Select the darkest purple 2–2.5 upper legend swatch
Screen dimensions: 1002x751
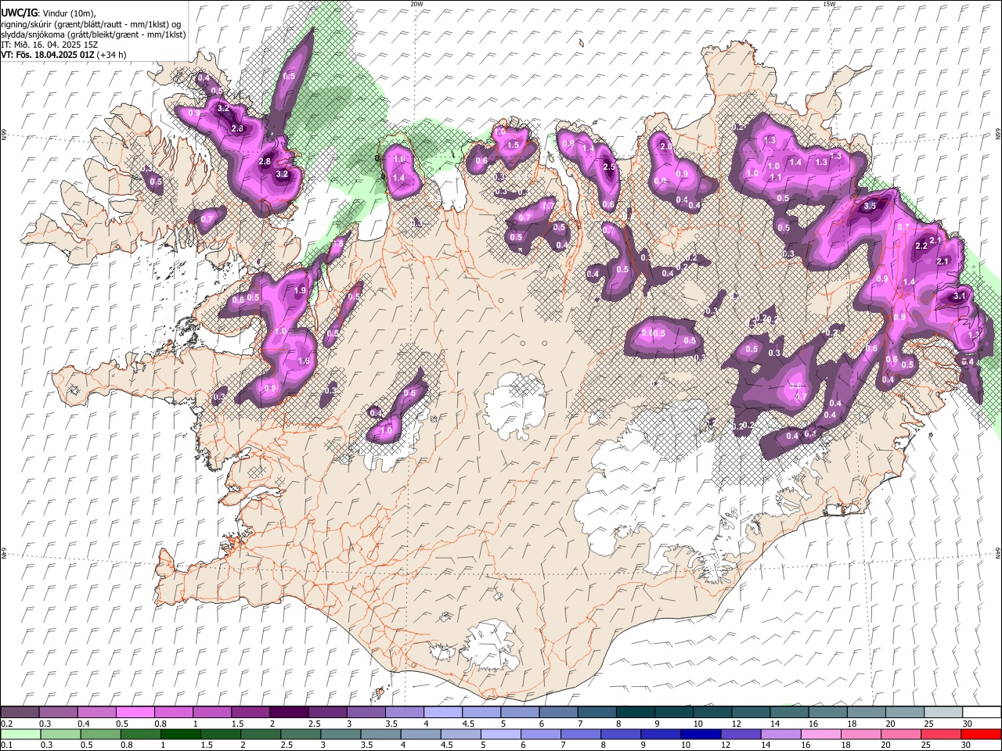click(x=289, y=712)
